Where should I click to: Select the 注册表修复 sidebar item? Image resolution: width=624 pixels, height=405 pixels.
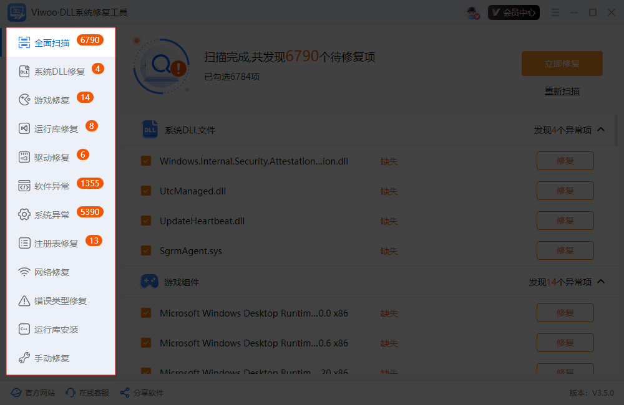[56, 244]
